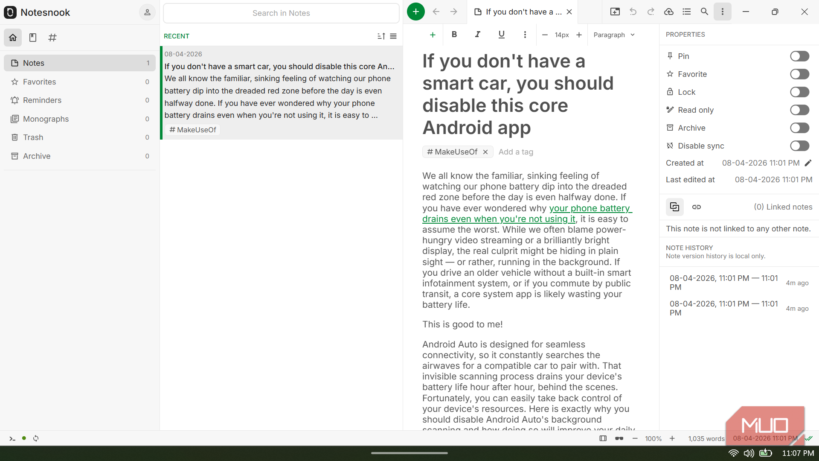Click sync status icon in status bar
Screen dimensions: 819x461
(36, 438)
